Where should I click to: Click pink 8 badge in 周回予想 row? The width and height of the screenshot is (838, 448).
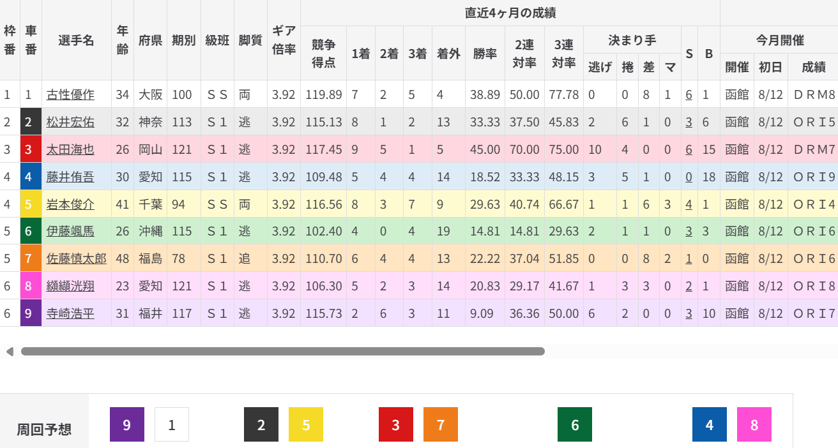point(754,424)
